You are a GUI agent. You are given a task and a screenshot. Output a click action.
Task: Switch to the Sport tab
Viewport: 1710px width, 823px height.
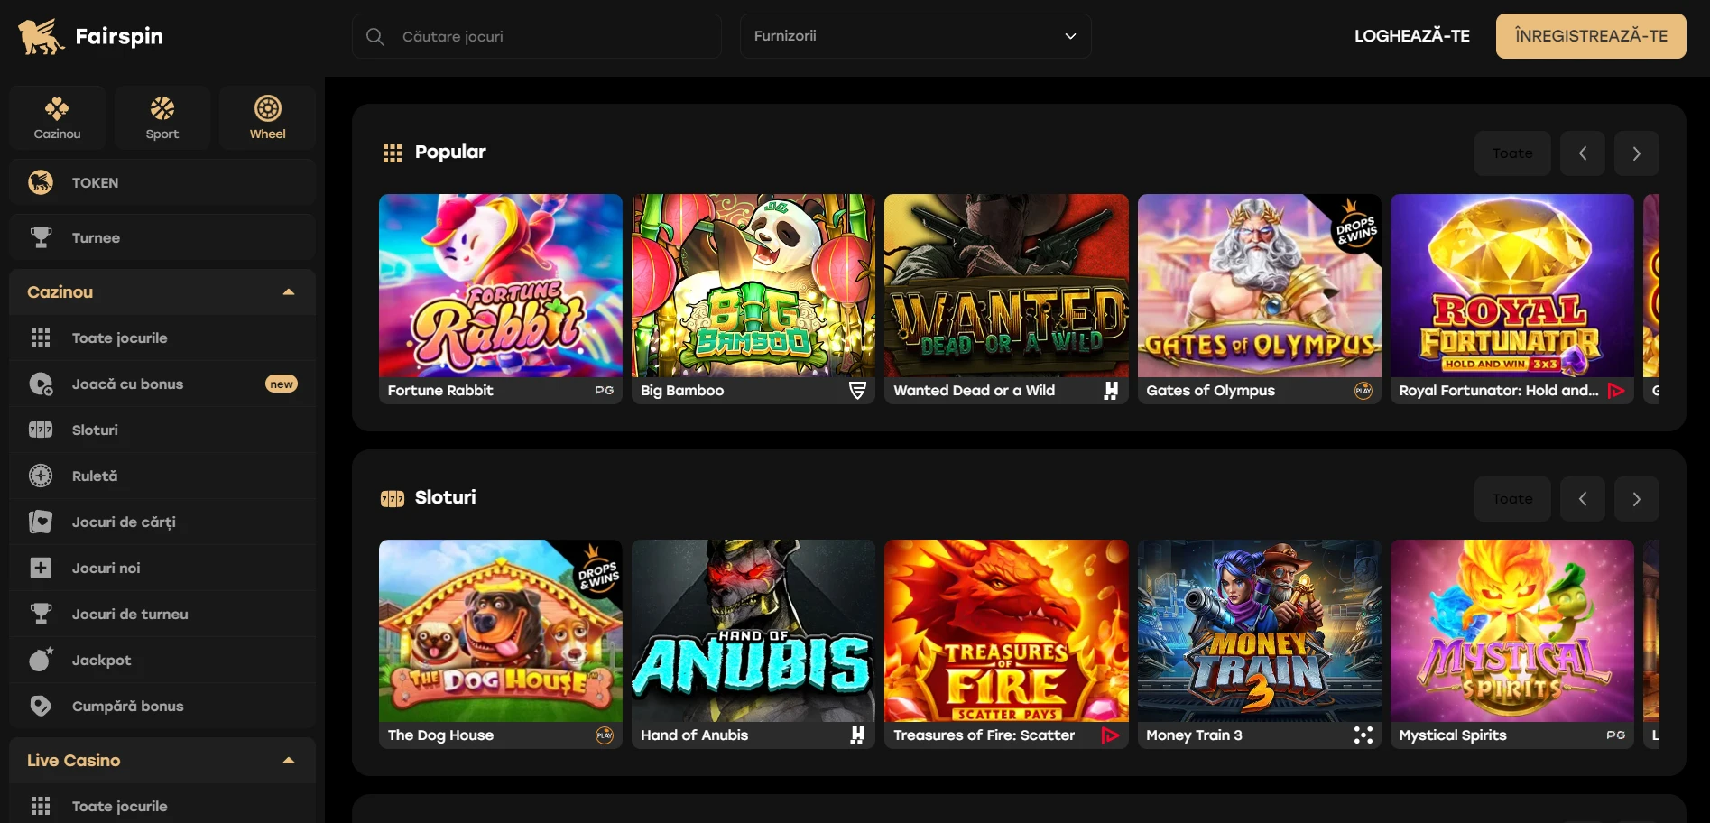point(162,117)
